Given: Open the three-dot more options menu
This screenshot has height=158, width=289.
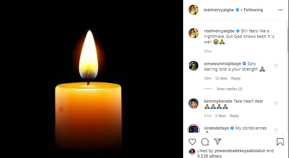Looking at the screenshot, I should click(280, 10).
